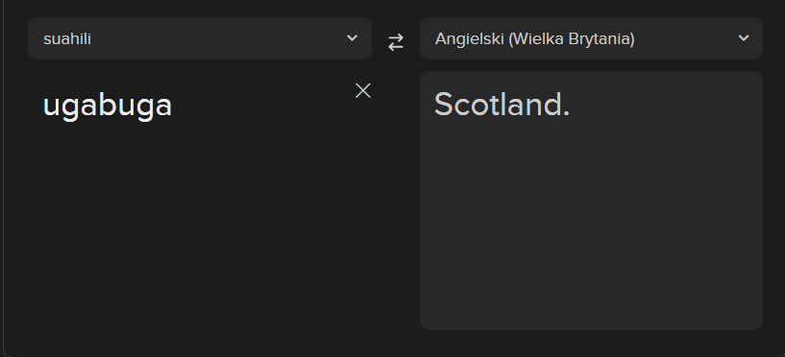The image size is (785, 357).
Task: Click the period after Scotland
Action: point(566,114)
